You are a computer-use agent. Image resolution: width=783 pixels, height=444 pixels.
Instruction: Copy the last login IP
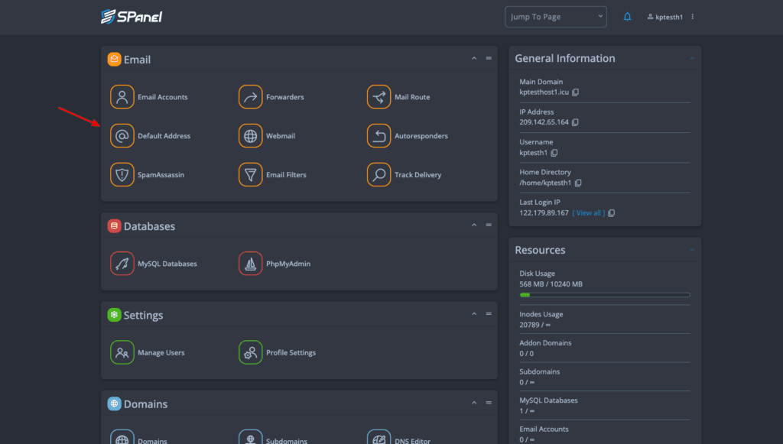611,213
